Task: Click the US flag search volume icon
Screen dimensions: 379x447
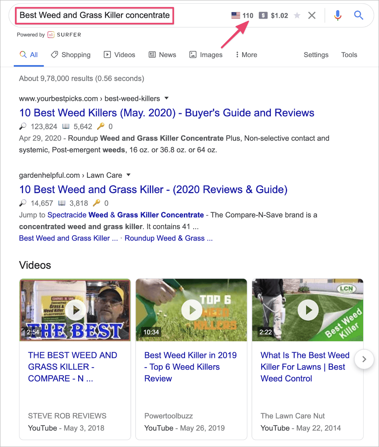Action: 236,15
